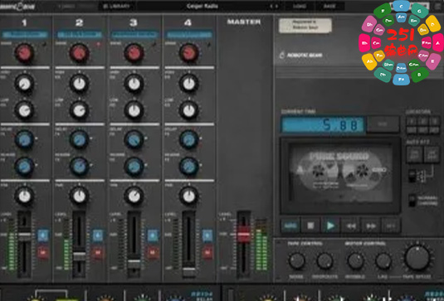Click the last transport button after fast forward
Viewport: 444px width, 301px height.
pyautogui.click(x=391, y=226)
